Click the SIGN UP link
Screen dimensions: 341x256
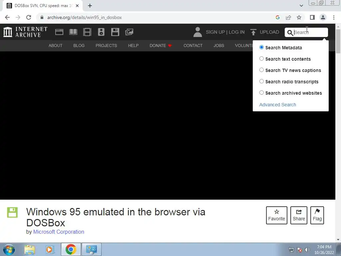pos(215,32)
